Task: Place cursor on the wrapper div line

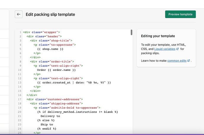Action: pyautogui.click(x=41, y=32)
